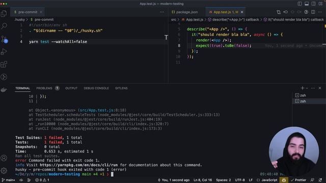This screenshot has width=326, height=183.
Task: Open notifications bell in status bar
Action: (x=320, y=180)
